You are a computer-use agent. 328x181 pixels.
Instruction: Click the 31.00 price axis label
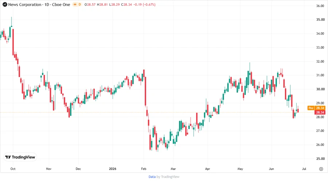click(320, 75)
